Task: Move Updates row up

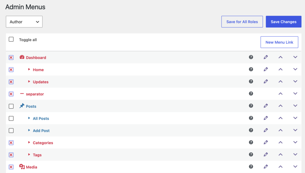Action: click(281, 81)
